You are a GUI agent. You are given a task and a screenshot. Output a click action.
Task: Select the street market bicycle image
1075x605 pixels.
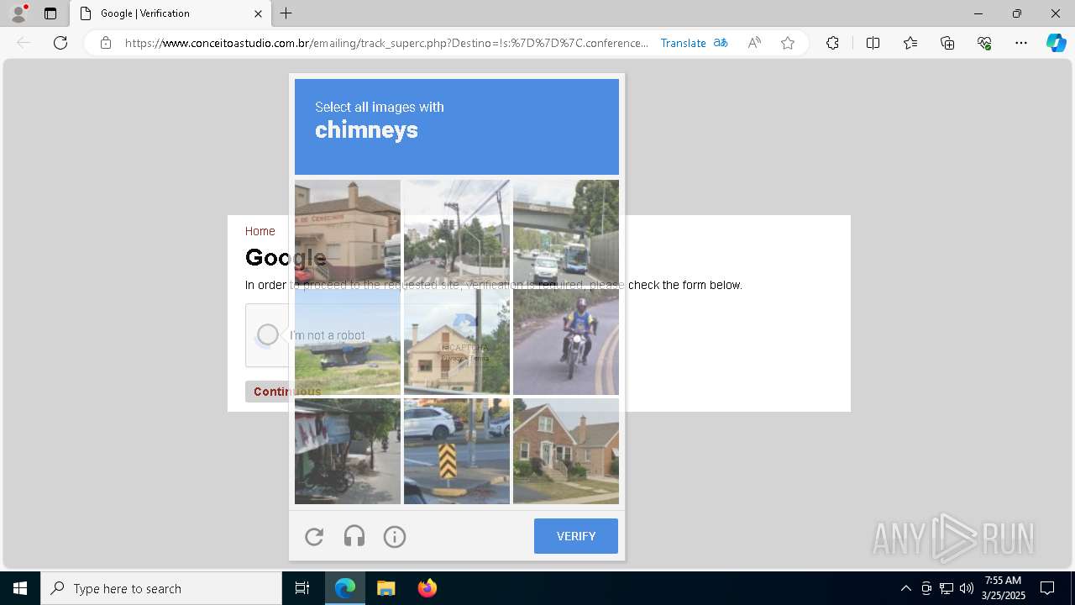point(348,451)
